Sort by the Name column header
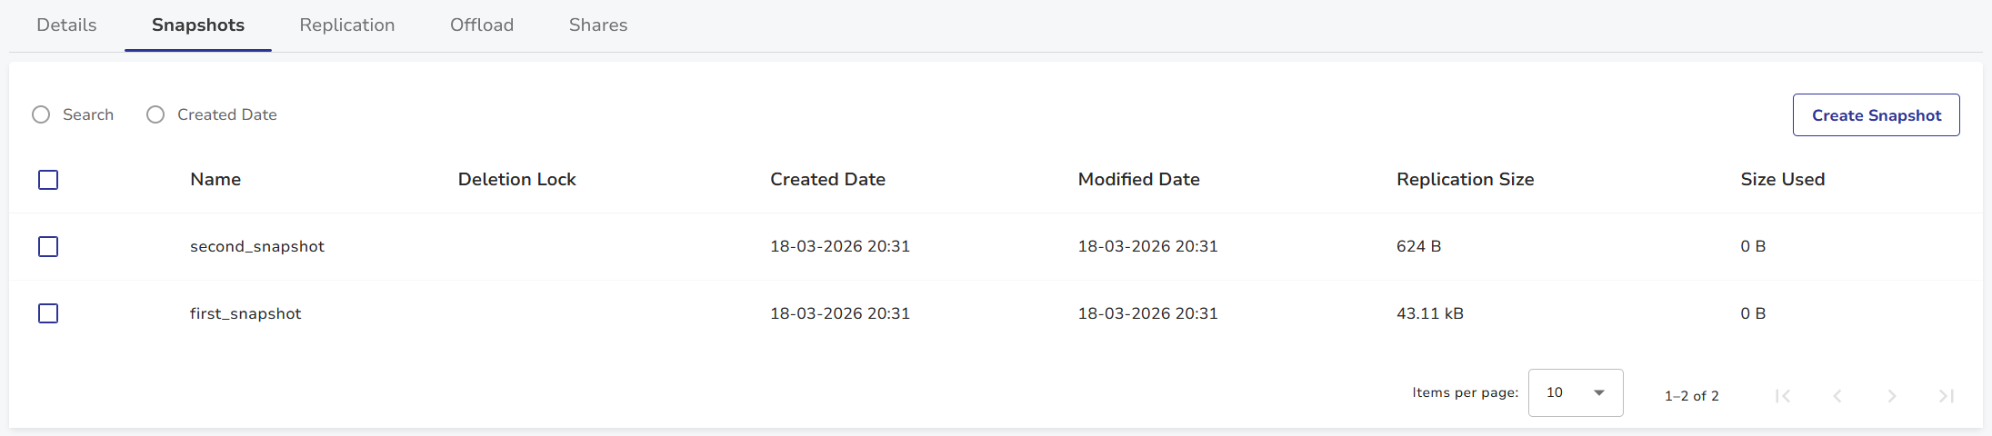Screen dimensions: 1992x436 pos(215,180)
